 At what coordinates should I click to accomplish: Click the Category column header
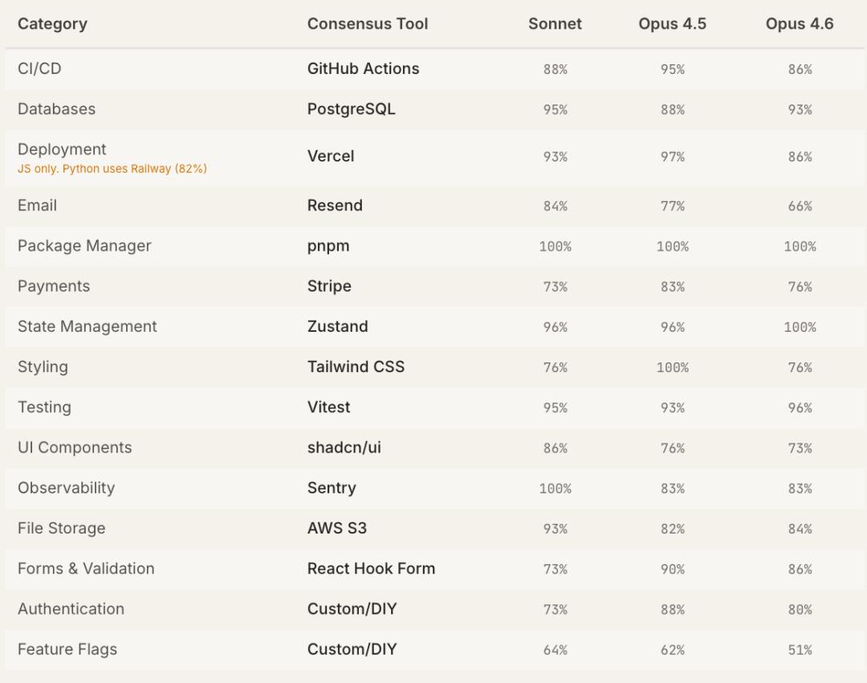pyautogui.click(x=52, y=24)
